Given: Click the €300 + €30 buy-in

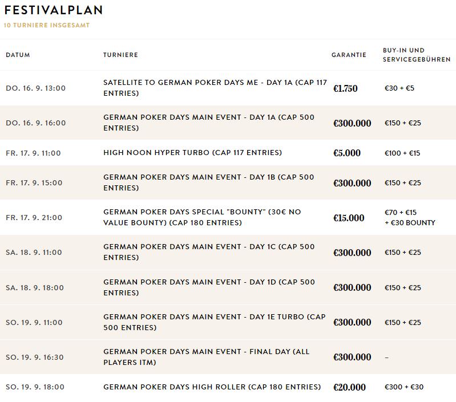Looking at the screenshot, I should [405, 387].
